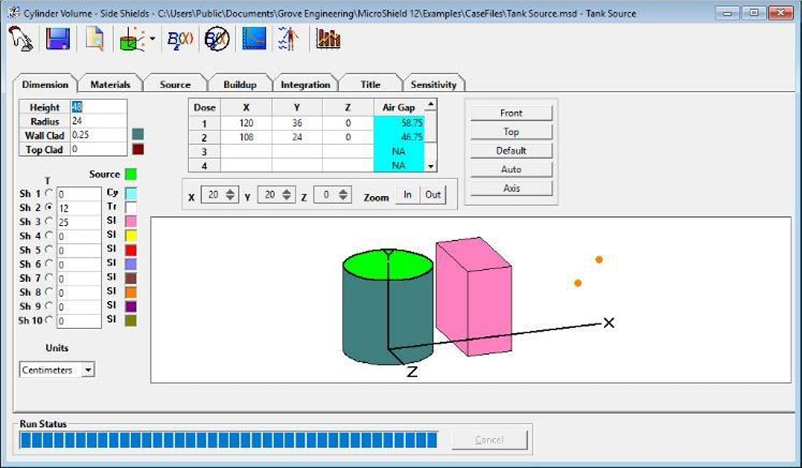The height and width of the screenshot is (468, 802).
Task: Click the Top view button
Action: coord(511,132)
